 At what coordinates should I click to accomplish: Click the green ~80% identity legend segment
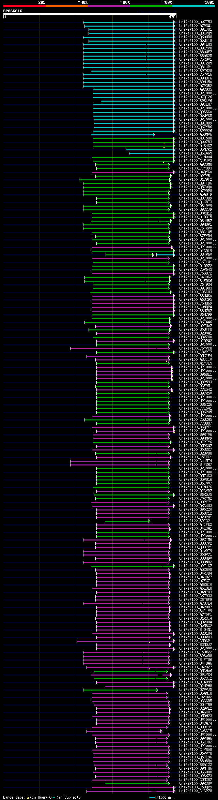[151, 6]
